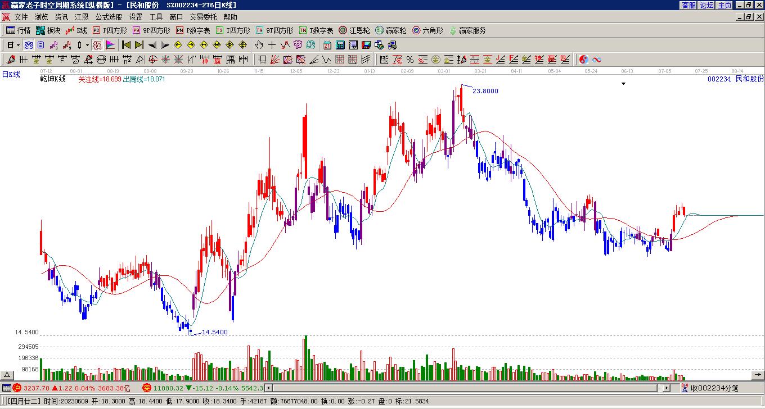Click the 主页 homepage link
Screen dimensions: 765x409
click(724, 5)
